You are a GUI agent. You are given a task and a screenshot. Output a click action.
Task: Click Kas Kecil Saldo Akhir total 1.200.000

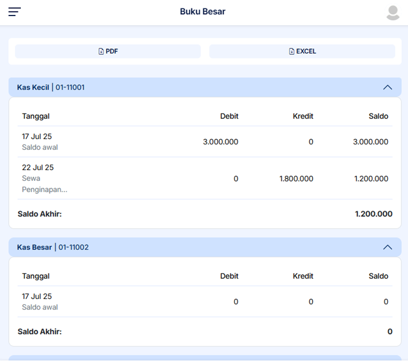373,214
